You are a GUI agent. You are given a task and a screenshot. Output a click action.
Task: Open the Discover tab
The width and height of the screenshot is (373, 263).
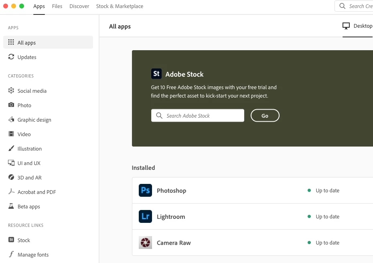coord(79,6)
